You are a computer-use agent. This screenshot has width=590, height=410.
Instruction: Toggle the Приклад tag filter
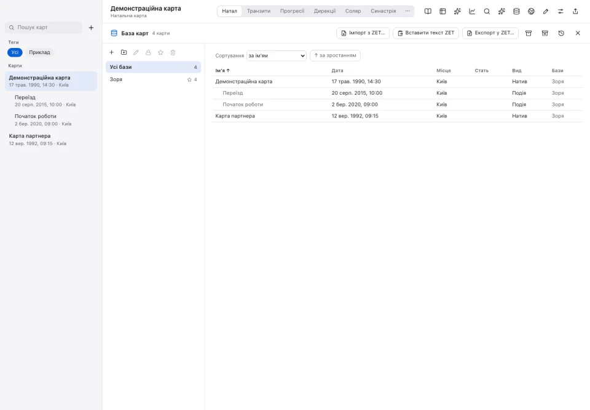[x=39, y=52]
